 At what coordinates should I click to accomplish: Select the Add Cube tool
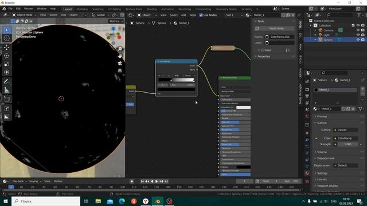click(6, 99)
